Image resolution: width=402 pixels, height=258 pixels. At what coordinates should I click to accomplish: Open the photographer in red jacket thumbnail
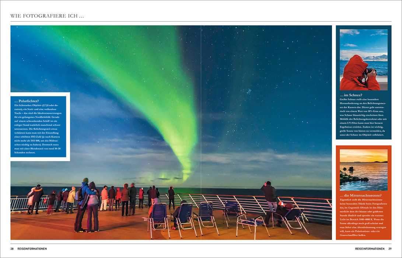pyautogui.click(x=363, y=60)
